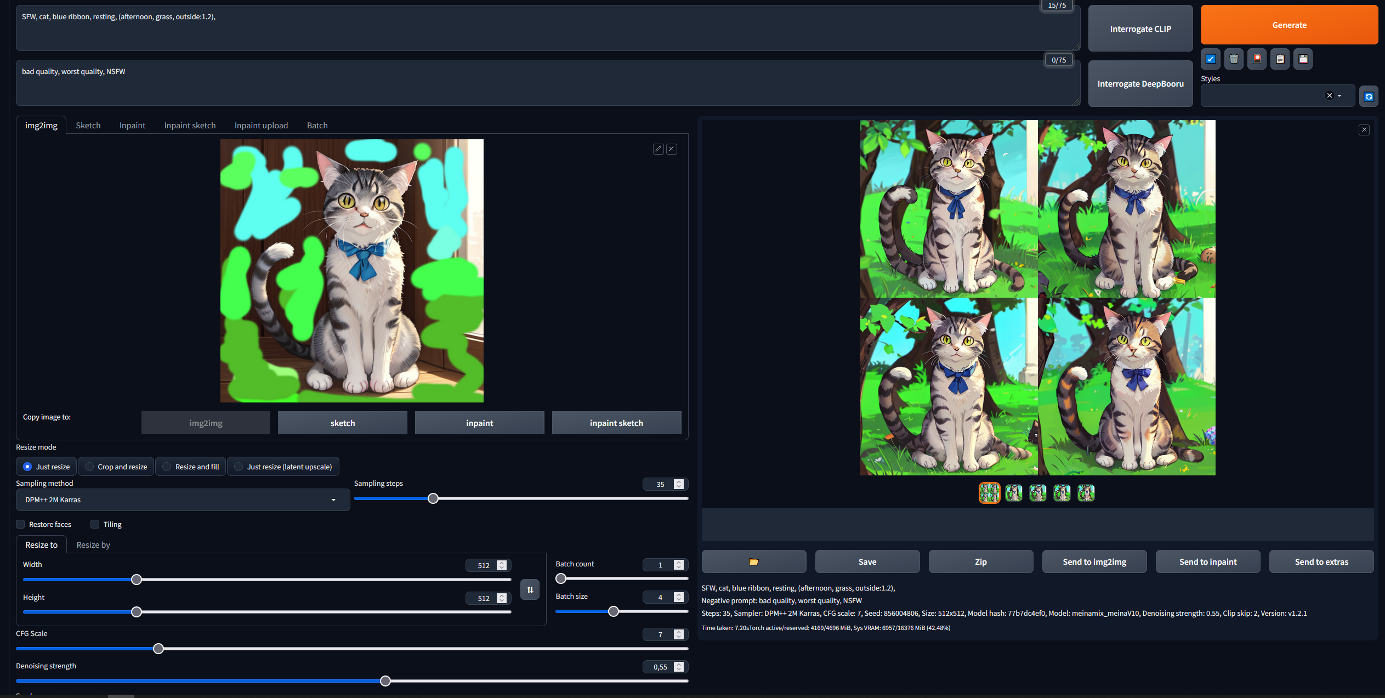Open the output folder via the folder icon

[754, 561]
